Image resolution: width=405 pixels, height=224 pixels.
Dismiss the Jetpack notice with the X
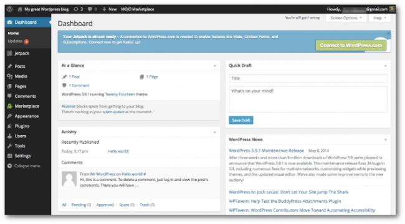point(388,34)
